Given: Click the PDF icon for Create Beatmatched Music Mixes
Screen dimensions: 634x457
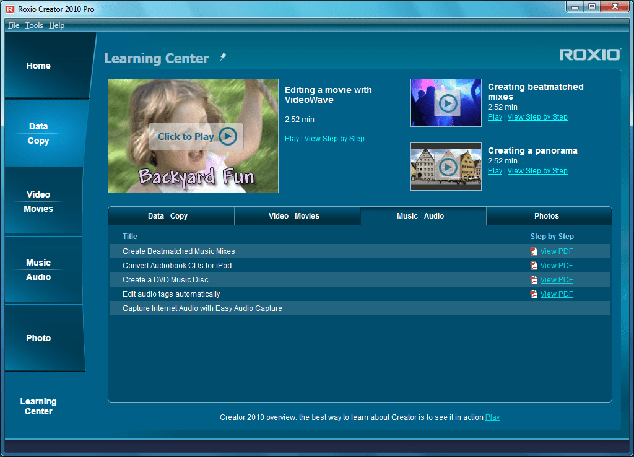Looking at the screenshot, I should click(534, 251).
